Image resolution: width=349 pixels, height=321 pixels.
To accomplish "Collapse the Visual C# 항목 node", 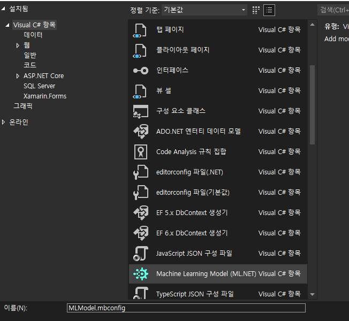I will tap(7, 25).
